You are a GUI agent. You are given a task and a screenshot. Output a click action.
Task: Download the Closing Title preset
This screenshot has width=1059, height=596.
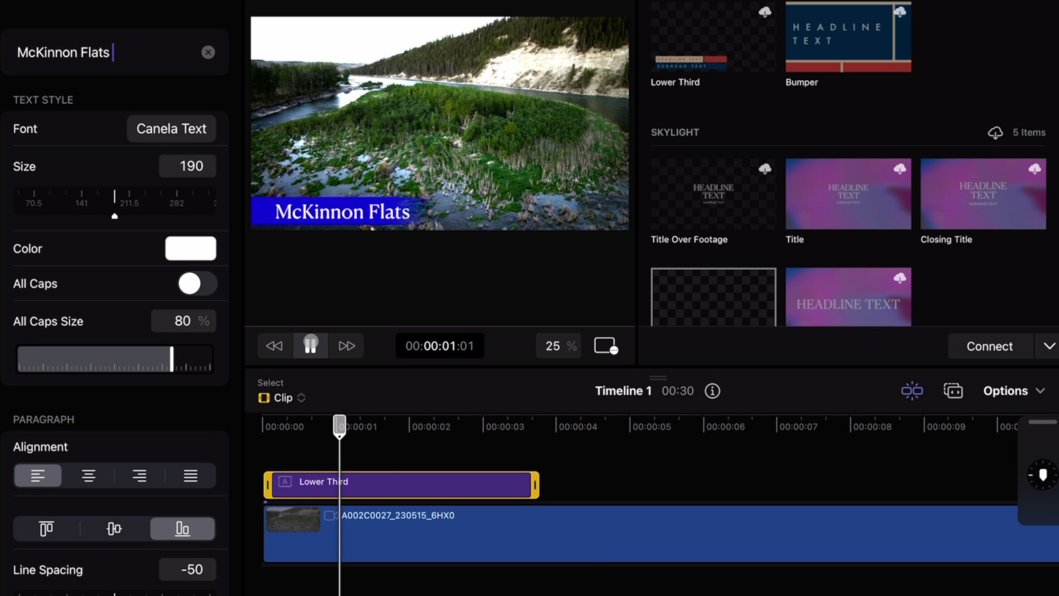tap(1035, 168)
